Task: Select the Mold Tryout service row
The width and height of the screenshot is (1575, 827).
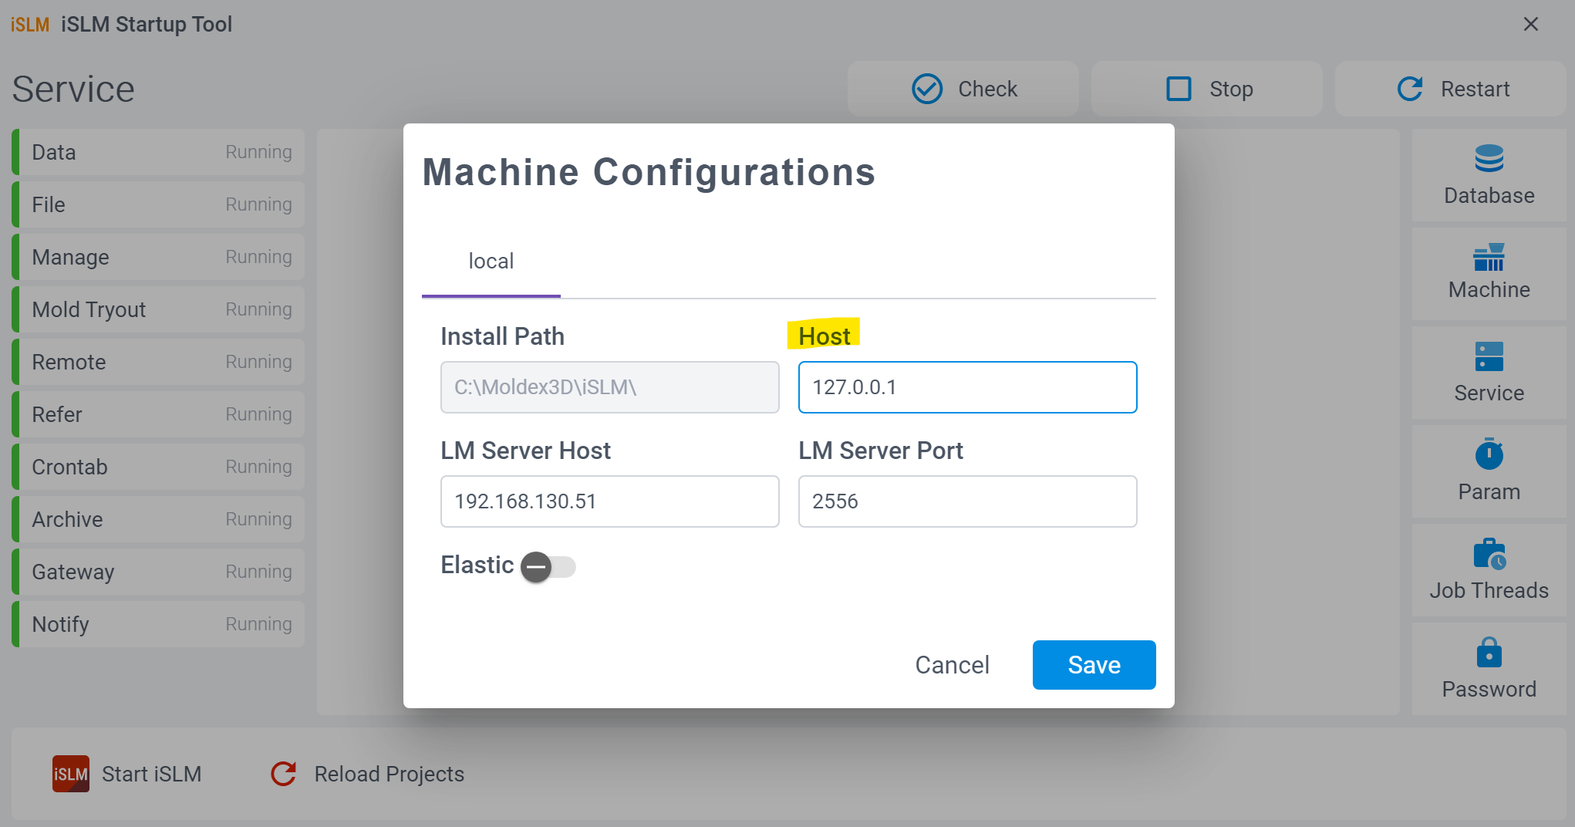Action: [158, 309]
